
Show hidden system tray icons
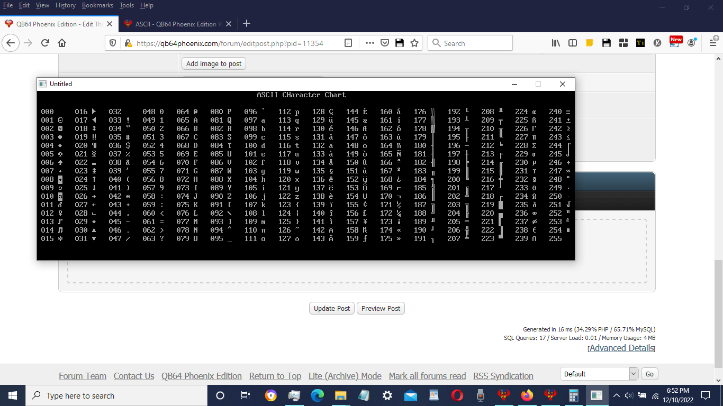click(616, 395)
